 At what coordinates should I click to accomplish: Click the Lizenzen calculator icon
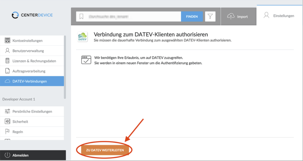(8, 61)
